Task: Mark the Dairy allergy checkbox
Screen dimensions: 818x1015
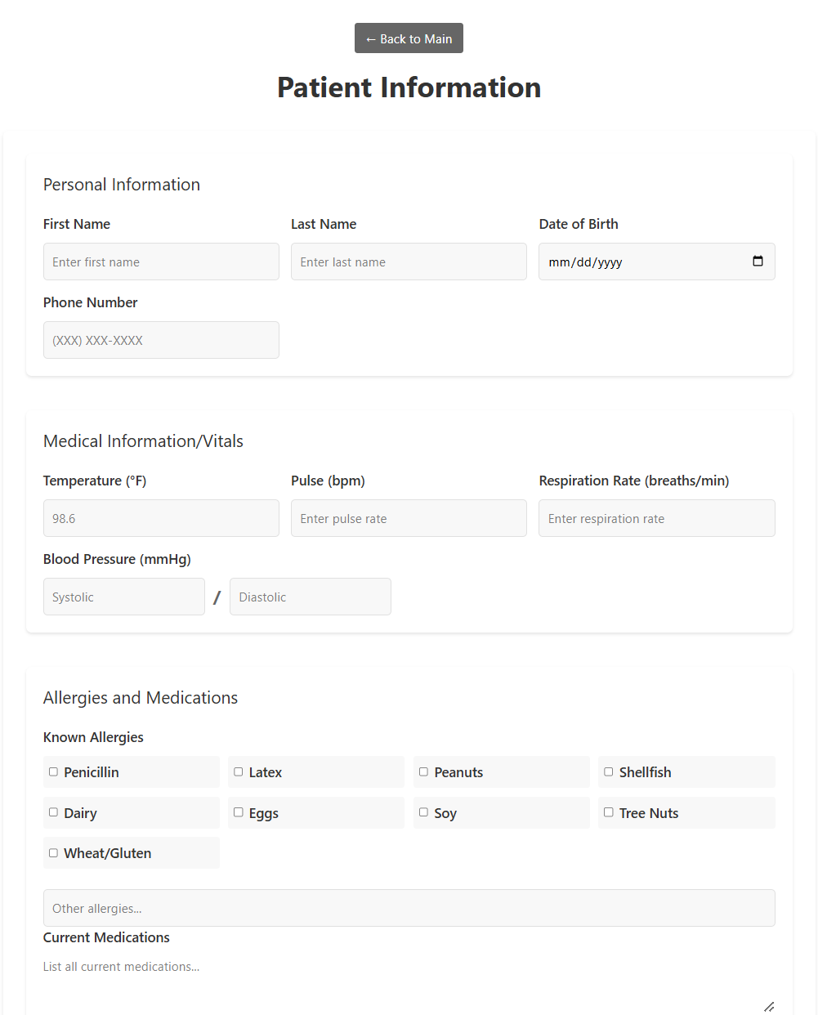Action: [53, 812]
